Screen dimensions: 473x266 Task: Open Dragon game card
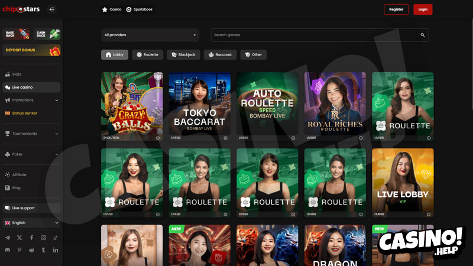tap(335, 245)
